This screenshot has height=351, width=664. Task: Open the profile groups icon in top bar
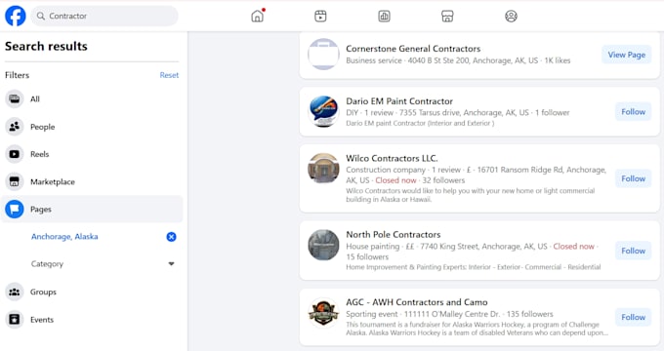[511, 16]
